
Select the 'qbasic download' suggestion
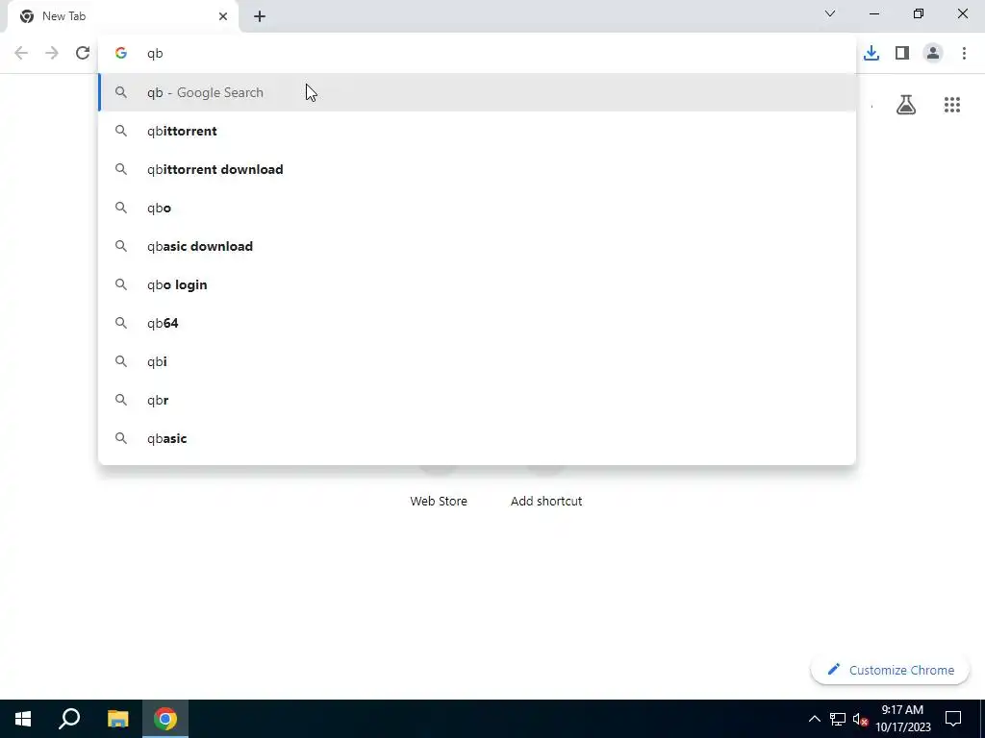477,246
